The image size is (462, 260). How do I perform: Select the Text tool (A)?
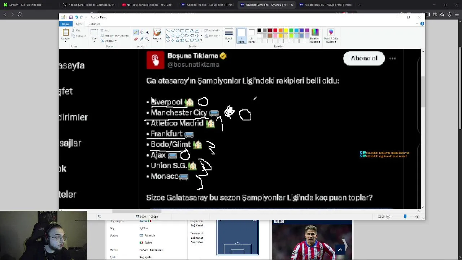click(x=147, y=32)
